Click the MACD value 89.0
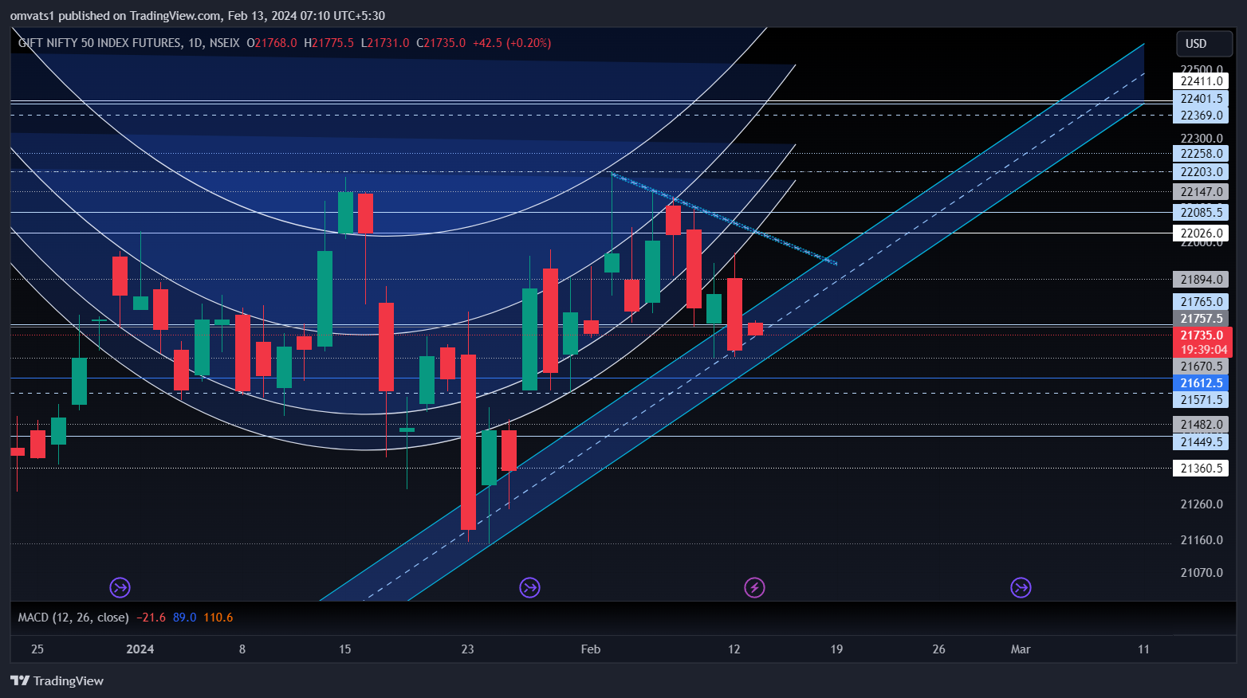The image size is (1247, 698). coord(184,618)
